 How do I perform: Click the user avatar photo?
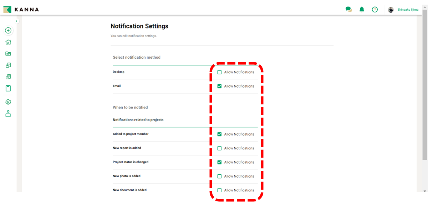(x=391, y=10)
